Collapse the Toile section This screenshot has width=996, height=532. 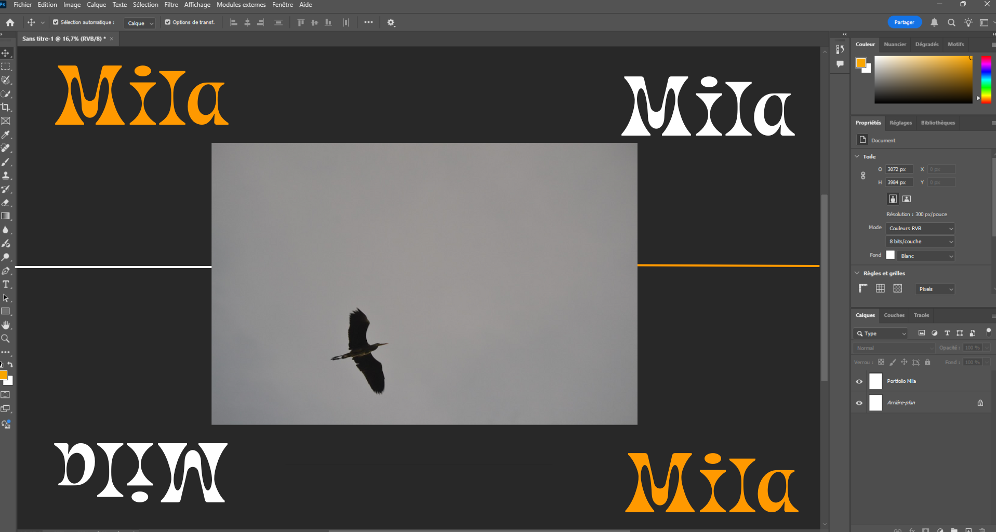pyautogui.click(x=857, y=156)
